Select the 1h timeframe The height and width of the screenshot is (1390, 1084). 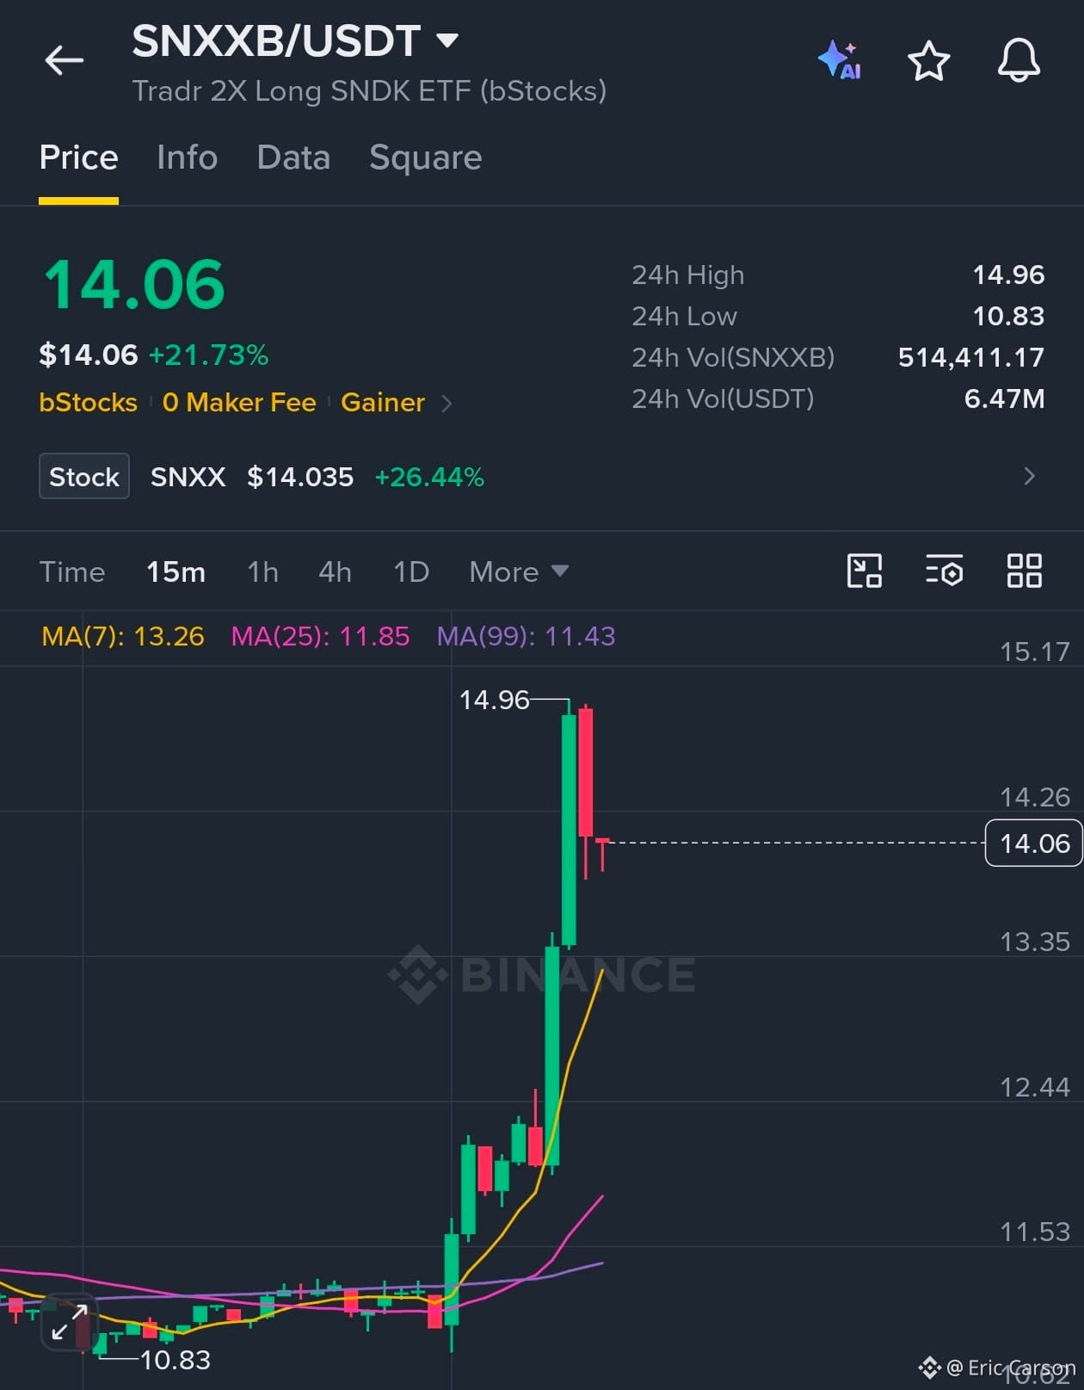coord(262,571)
